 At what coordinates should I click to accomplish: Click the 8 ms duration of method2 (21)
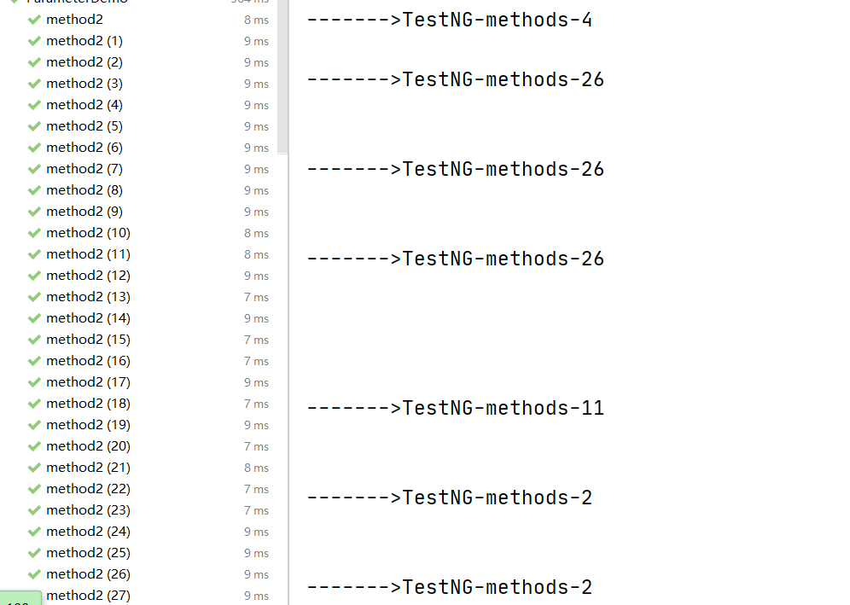[x=256, y=468]
